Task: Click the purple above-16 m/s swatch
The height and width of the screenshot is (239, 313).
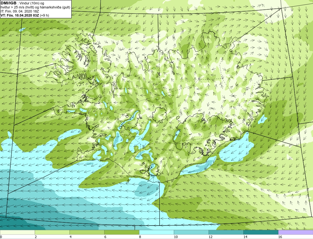Action: coord(296,232)
